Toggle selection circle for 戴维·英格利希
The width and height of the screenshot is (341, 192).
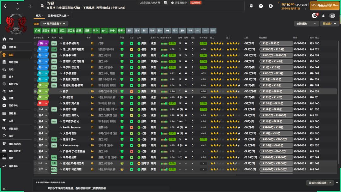point(35,44)
